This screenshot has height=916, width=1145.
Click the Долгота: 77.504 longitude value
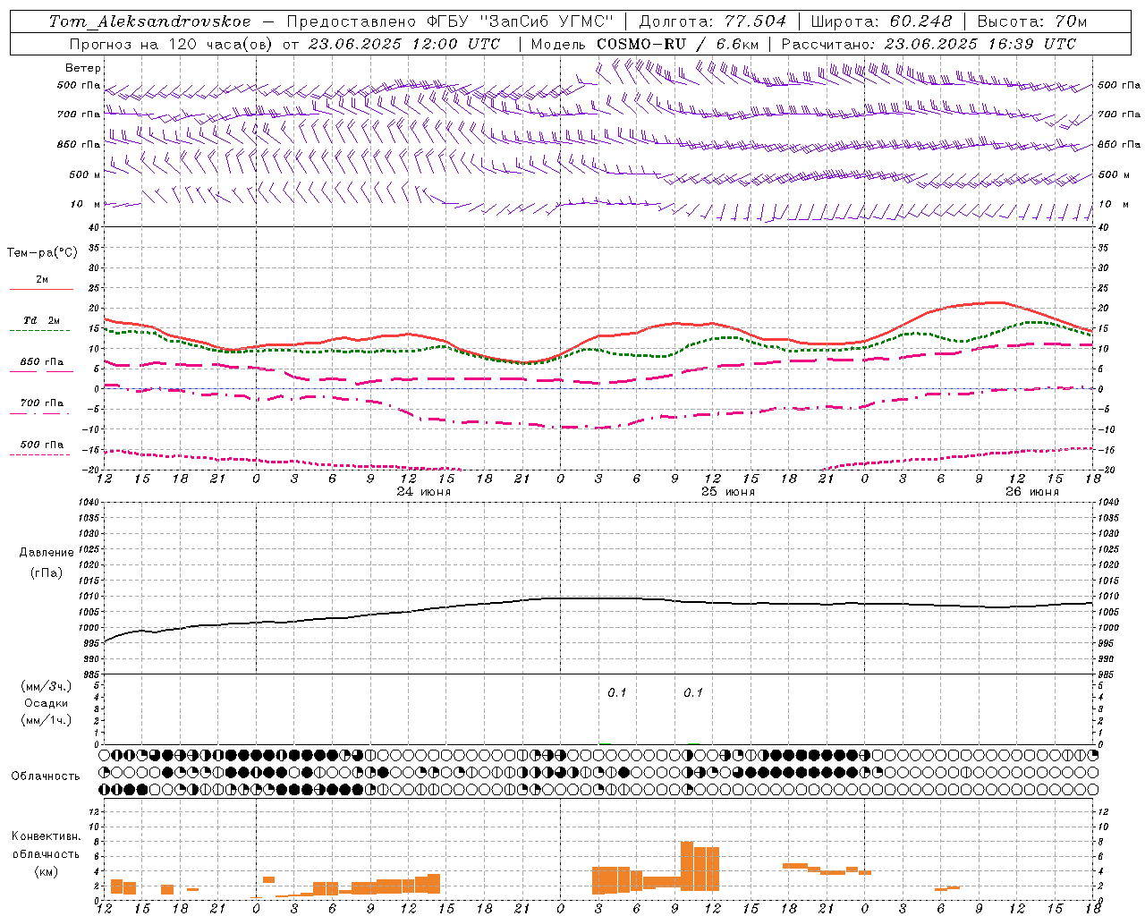(x=712, y=21)
